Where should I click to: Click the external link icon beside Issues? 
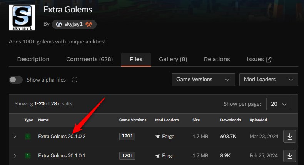[269, 60]
